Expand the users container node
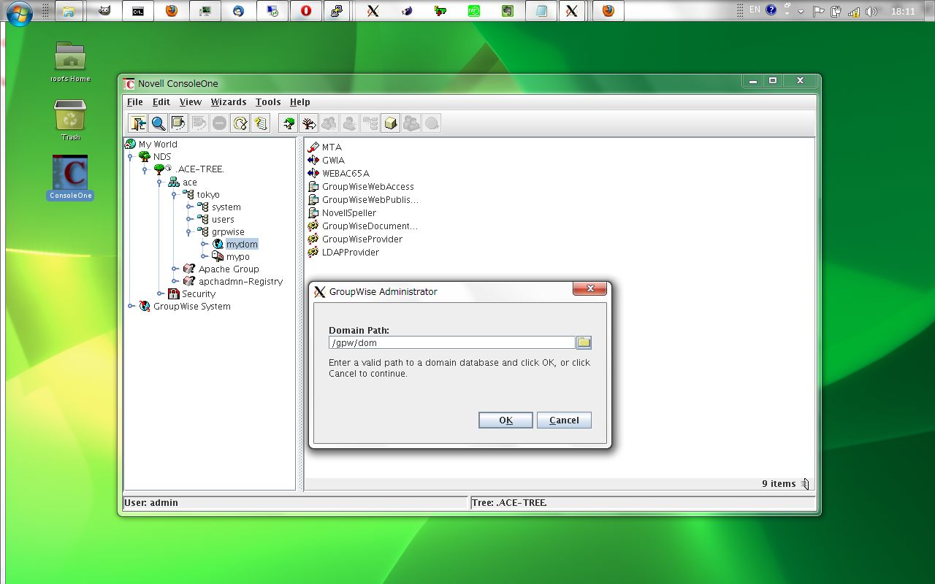This screenshot has width=935, height=584. click(189, 220)
